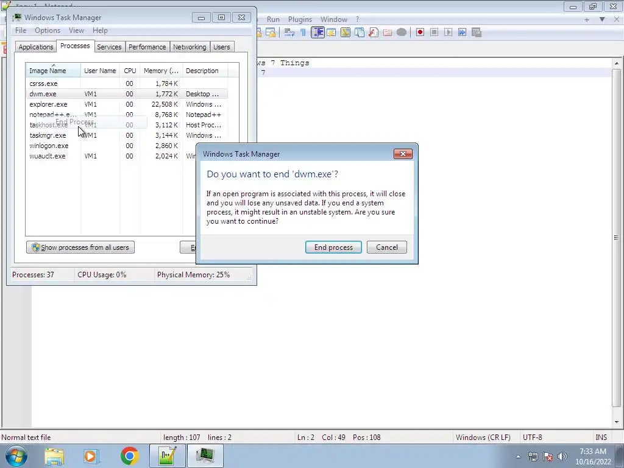Select the csrss.exe process row
This screenshot has width=624, height=468.
127,83
